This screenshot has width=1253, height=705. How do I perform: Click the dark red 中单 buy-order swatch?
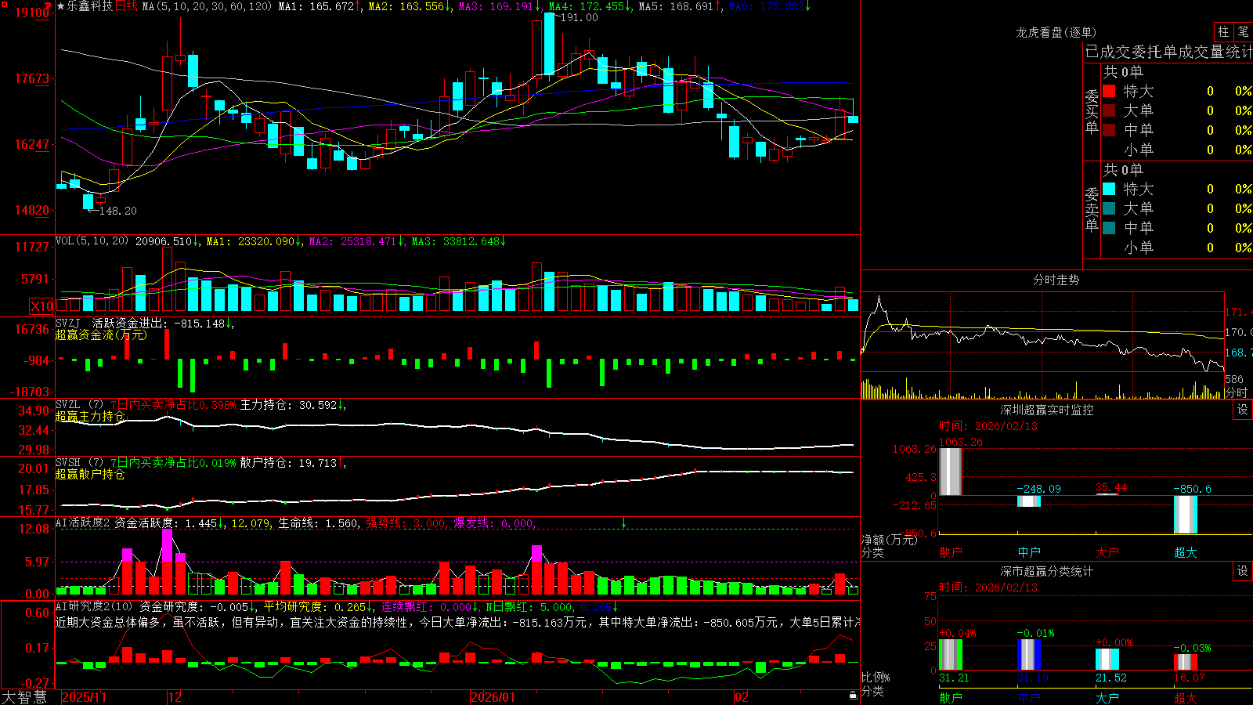[x=1109, y=130]
